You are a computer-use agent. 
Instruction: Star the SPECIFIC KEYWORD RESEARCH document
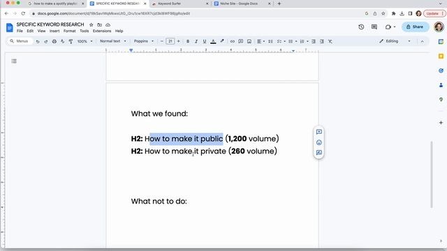[91, 25]
